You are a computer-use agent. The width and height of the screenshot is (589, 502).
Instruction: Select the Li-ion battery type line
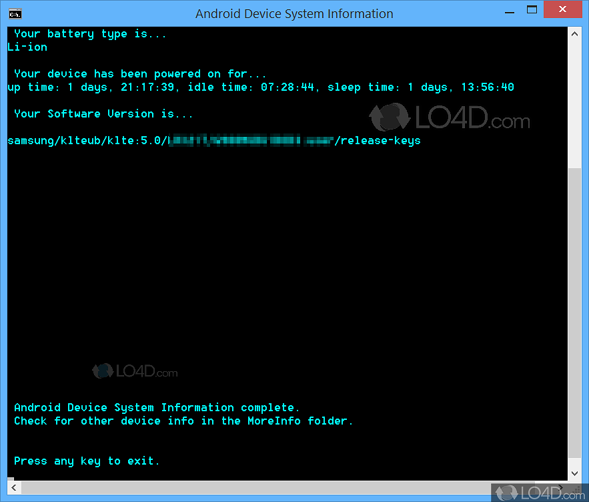point(27,47)
